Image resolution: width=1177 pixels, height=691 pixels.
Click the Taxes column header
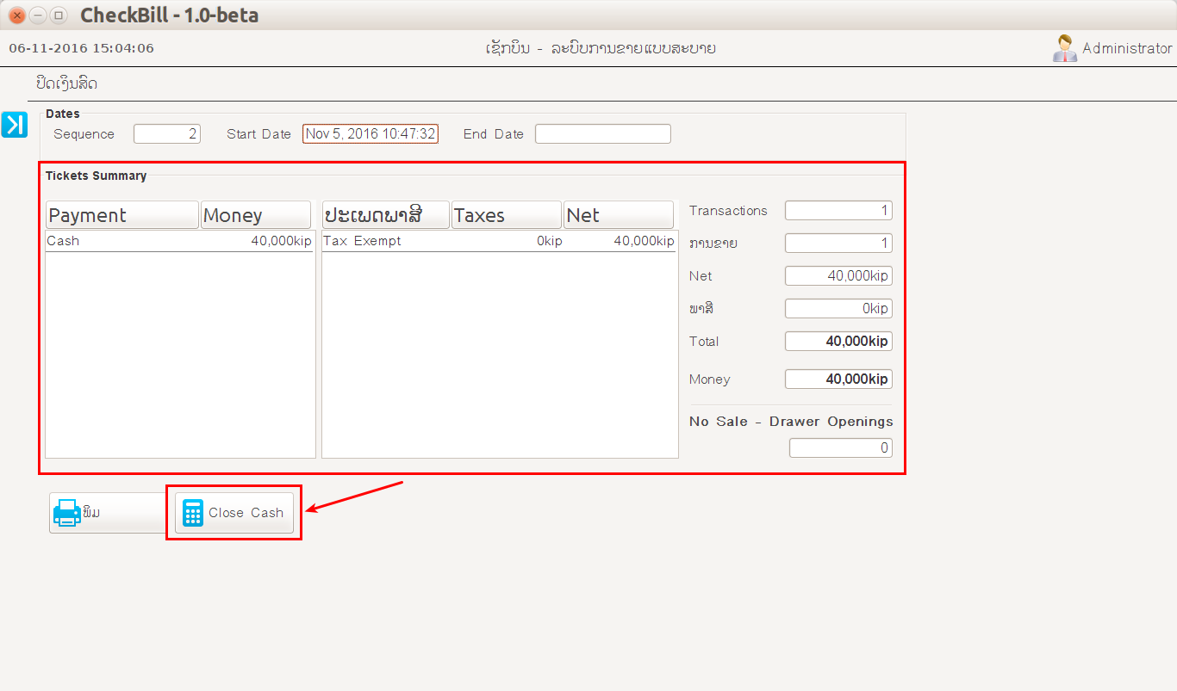507,215
